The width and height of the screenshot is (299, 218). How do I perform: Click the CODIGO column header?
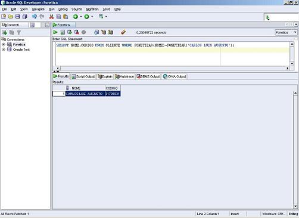(x=113, y=88)
